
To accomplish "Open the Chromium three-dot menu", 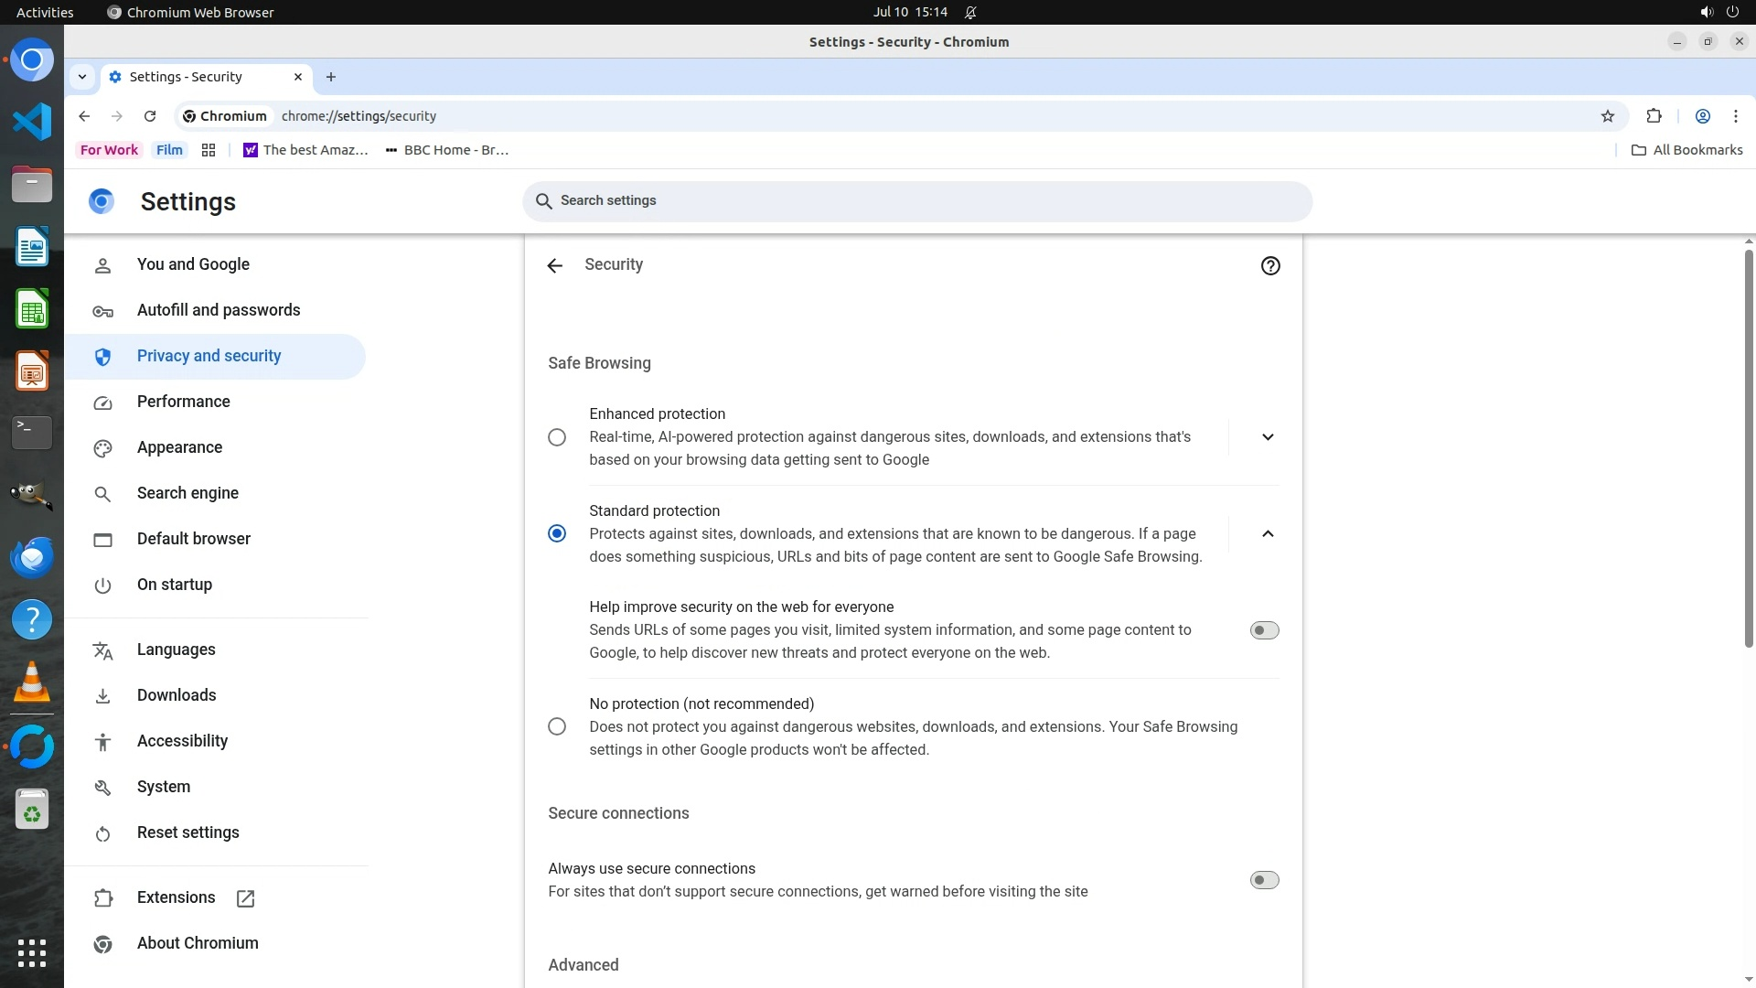I will point(1735,116).
